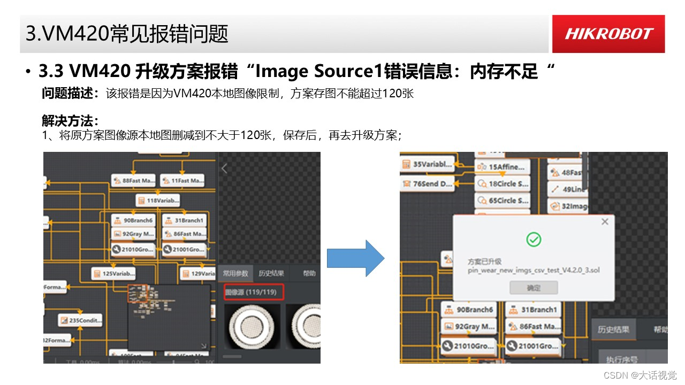Select 31Branch1 node in right screenshot
This screenshot has width=685, height=385.
[x=534, y=310]
